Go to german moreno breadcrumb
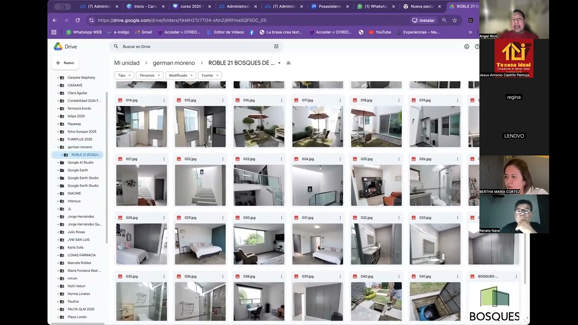Image resolution: width=578 pixels, height=325 pixels. (174, 63)
